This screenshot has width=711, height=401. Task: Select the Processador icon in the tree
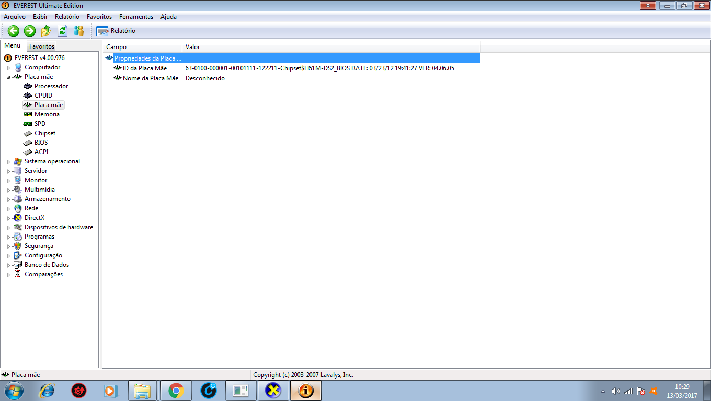point(28,86)
